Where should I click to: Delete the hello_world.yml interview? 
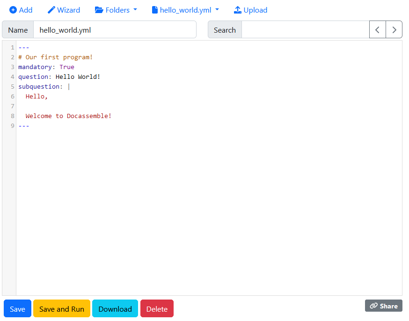(x=157, y=308)
